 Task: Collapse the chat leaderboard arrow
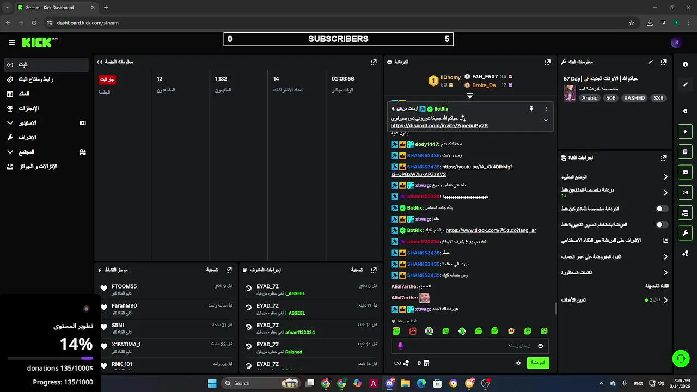(470, 96)
